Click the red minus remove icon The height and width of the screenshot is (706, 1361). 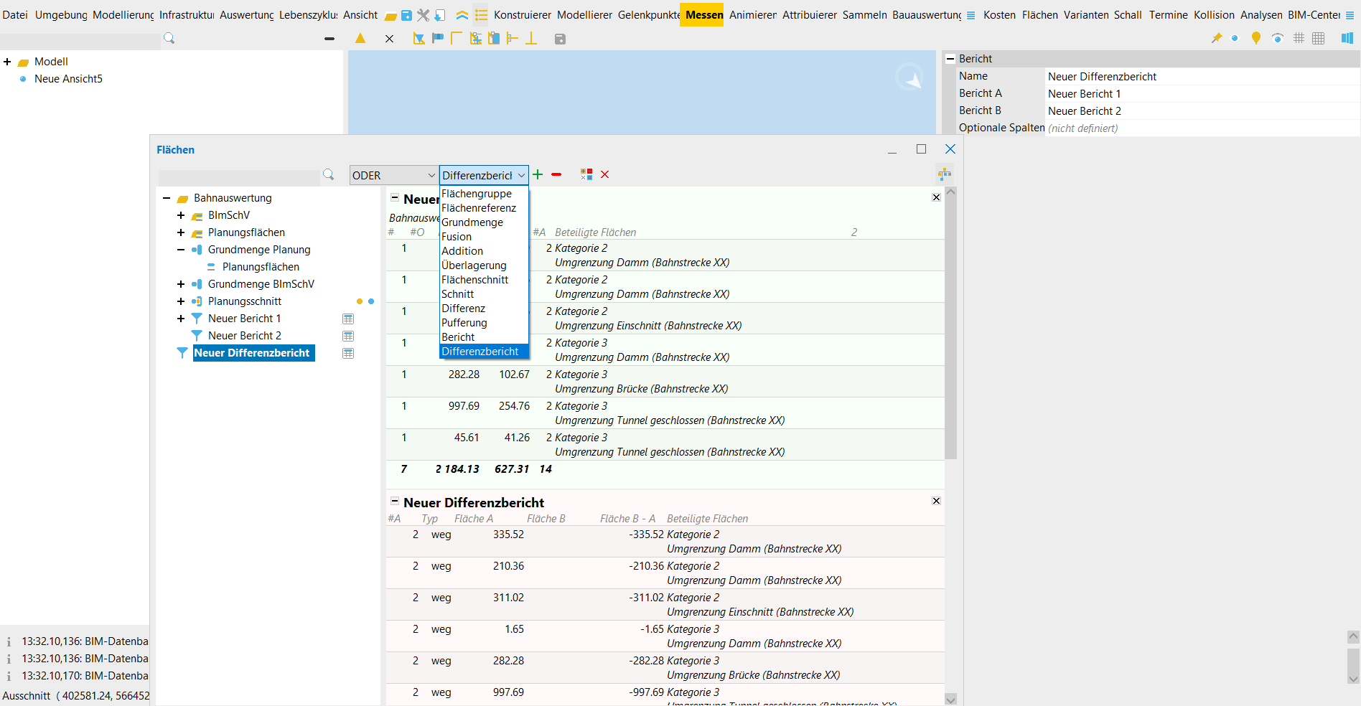coord(556,174)
